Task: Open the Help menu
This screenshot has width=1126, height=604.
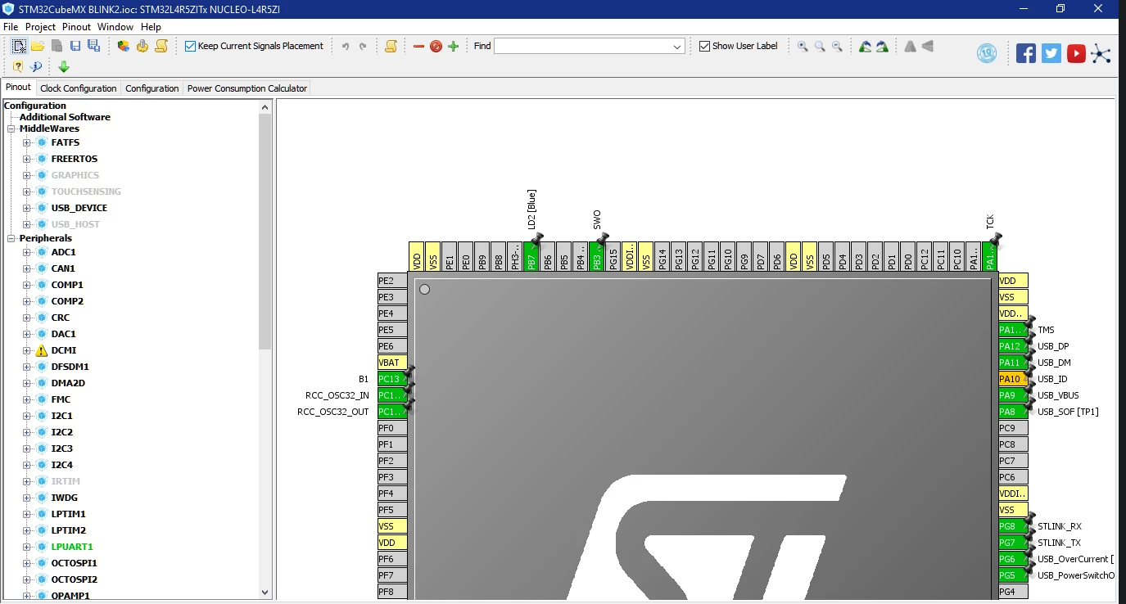Action: (x=151, y=27)
